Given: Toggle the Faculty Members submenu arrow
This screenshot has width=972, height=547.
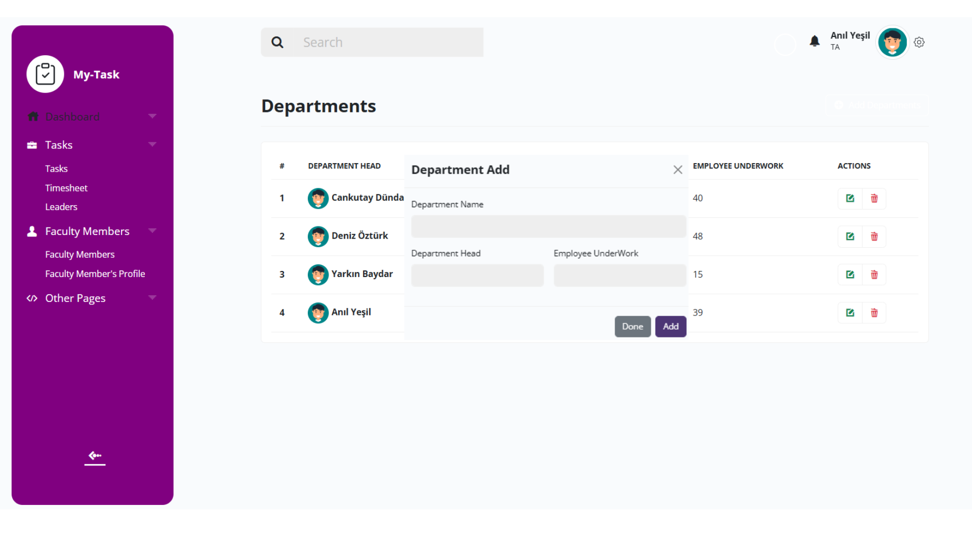Looking at the screenshot, I should tap(152, 231).
